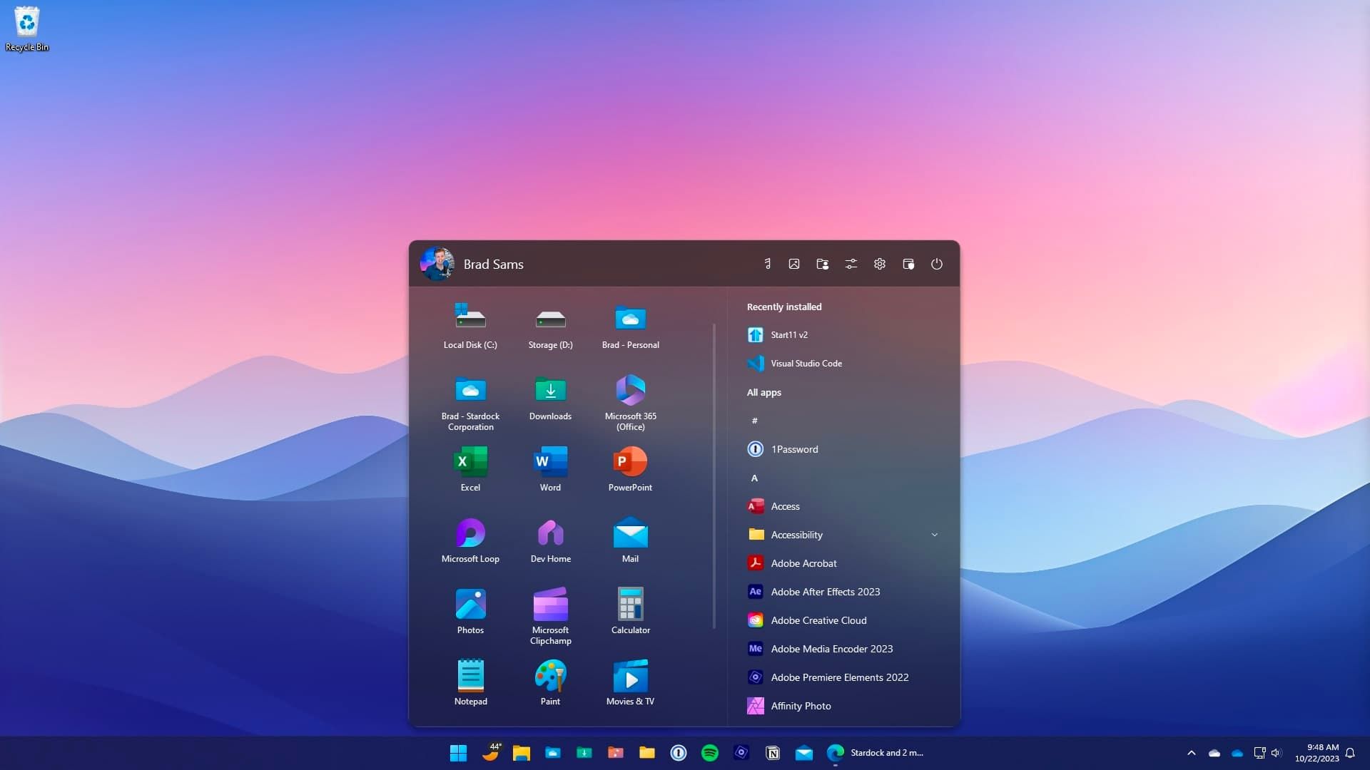
Task: Open Dev Home pinned app
Action: [x=550, y=540]
